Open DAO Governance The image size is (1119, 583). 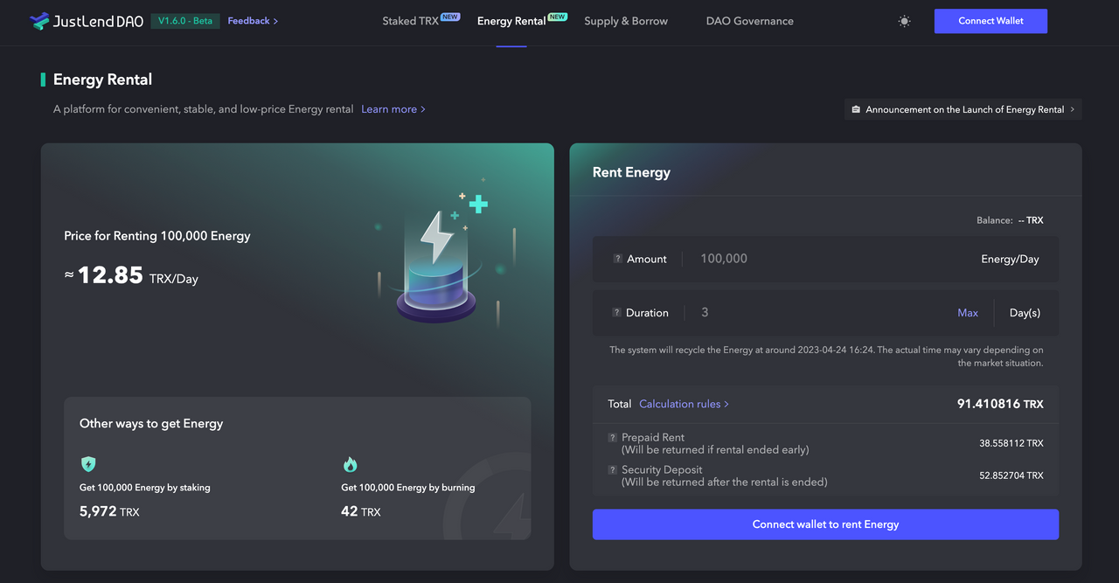pyautogui.click(x=749, y=20)
